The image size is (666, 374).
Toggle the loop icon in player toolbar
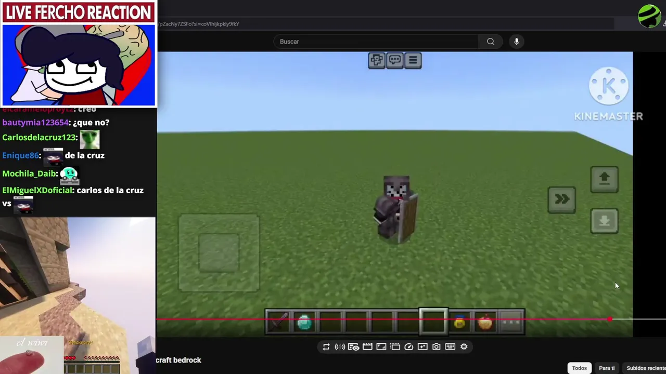coord(326,347)
